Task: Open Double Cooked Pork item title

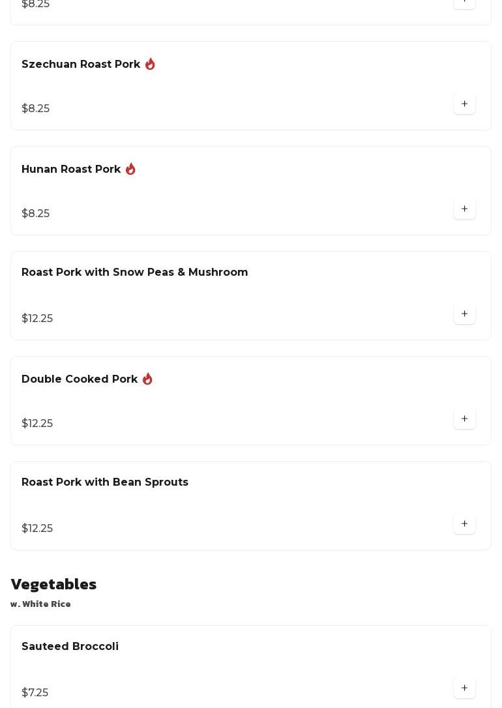Action: tap(80, 379)
